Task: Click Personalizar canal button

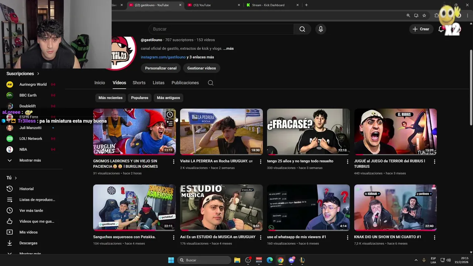Action: pyautogui.click(x=161, y=68)
